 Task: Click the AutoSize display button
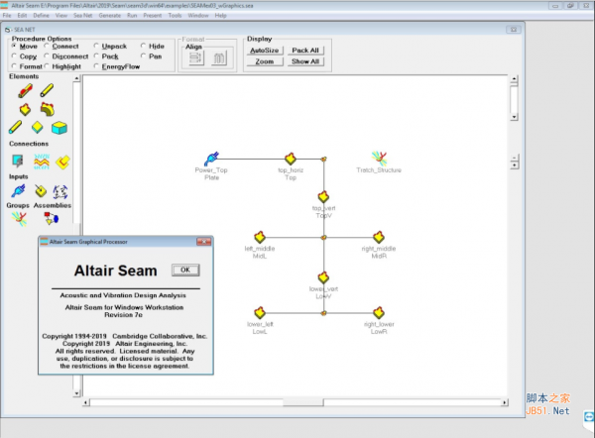click(265, 51)
